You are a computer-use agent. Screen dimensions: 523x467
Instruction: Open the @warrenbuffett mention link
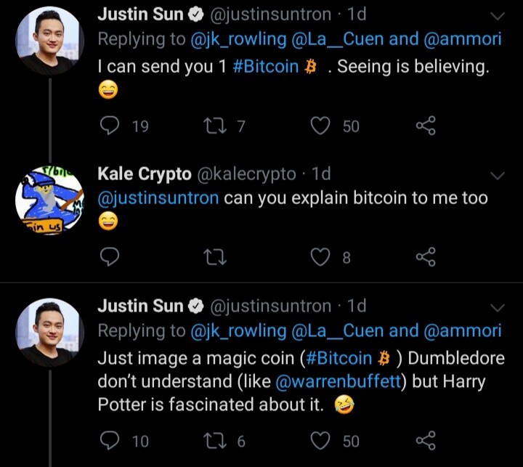pyautogui.click(x=338, y=381)
